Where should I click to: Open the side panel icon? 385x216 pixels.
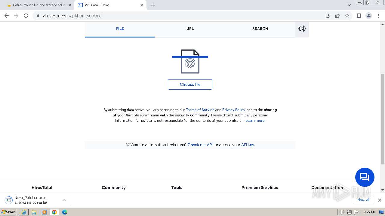coord(359,16)
